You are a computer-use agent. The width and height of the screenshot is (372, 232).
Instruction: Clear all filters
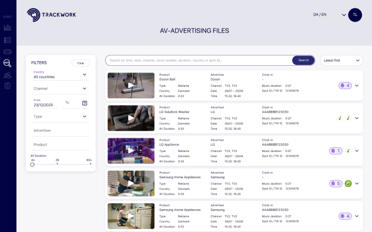point(81,63)
